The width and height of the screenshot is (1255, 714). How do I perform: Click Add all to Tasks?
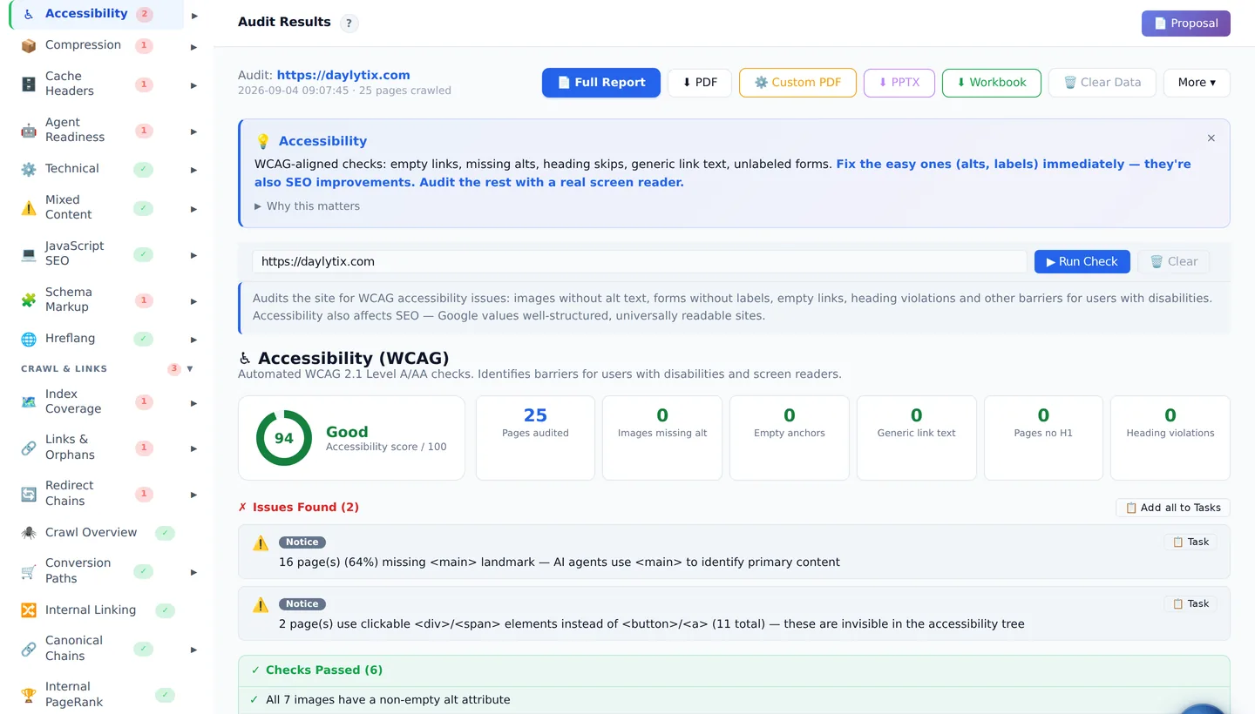tap(1173, 508)
